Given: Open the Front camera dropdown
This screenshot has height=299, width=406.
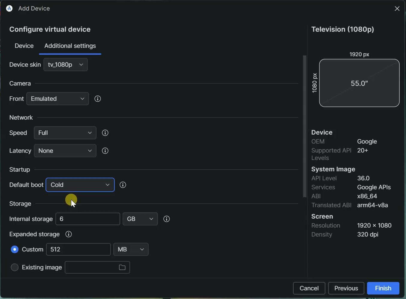Looking at the screenshot, I should pos(58,99).
